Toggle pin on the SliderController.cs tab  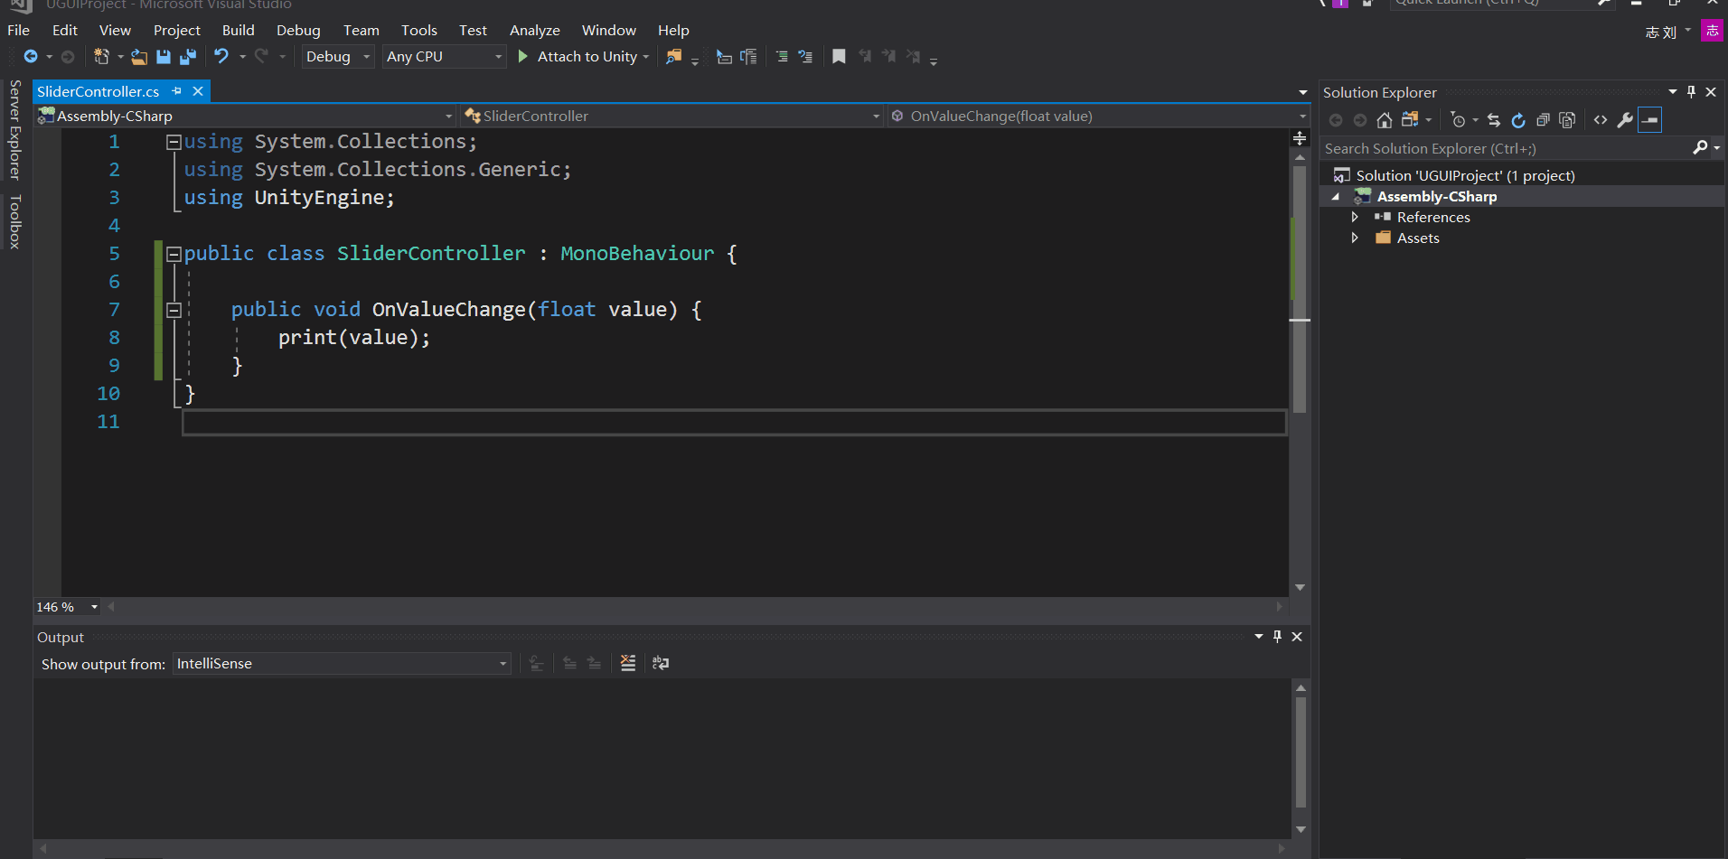click(x=177, y=91)
